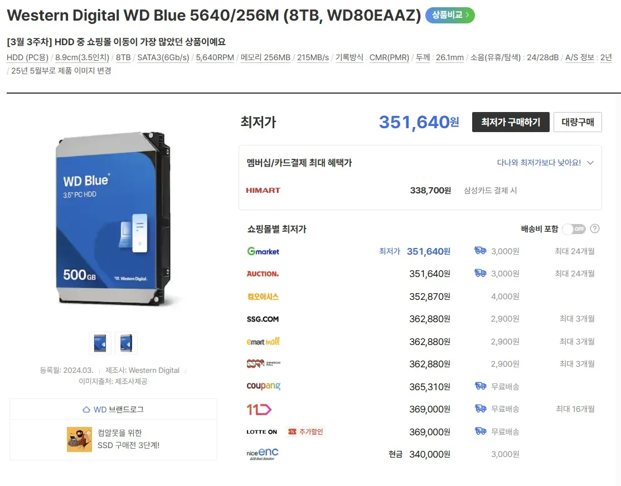The width and height of the screenshot is (621, 486).
Task: Expand the 다나와 최저가보다 낮아요 chevron
Action: click(590, 163)
